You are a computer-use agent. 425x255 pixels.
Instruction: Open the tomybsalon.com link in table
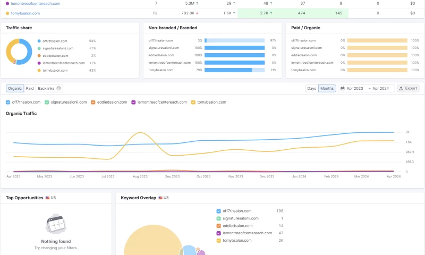25,13
